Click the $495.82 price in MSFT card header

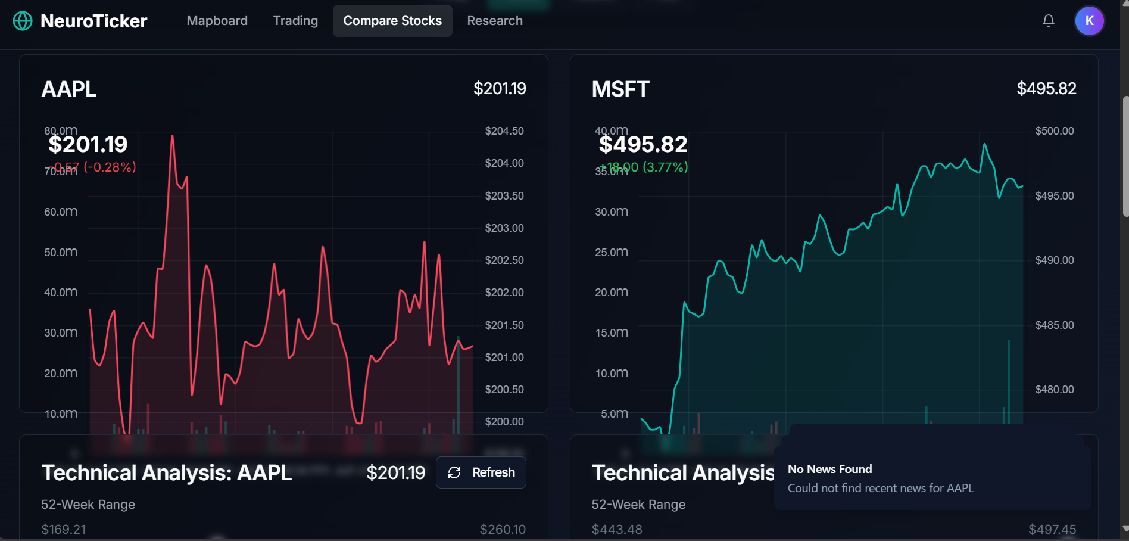[x=1046, y=88]
